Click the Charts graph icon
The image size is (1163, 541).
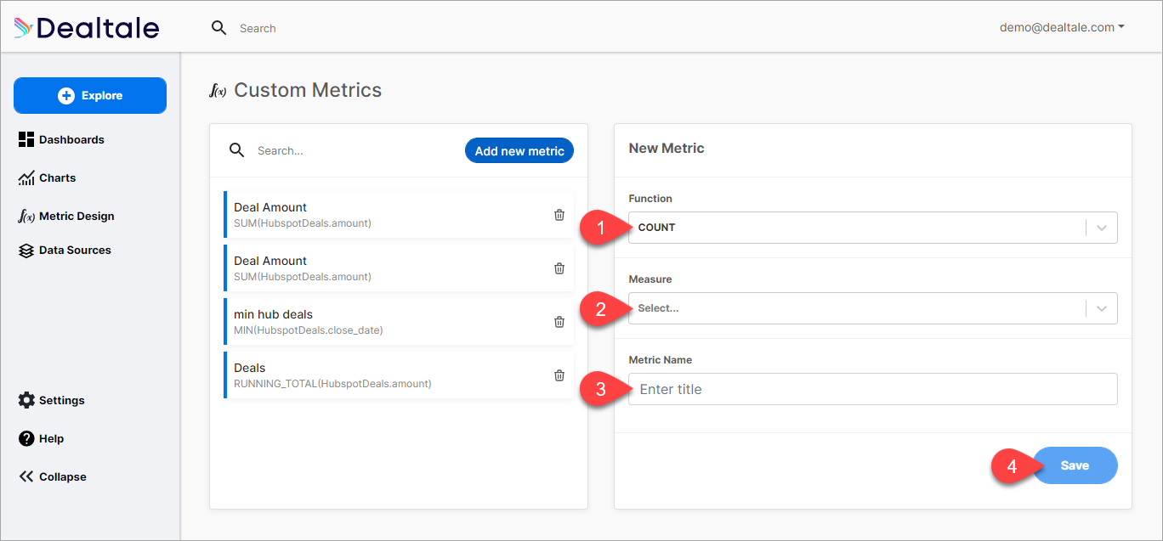pyautogui.click(x=26, y=178)
